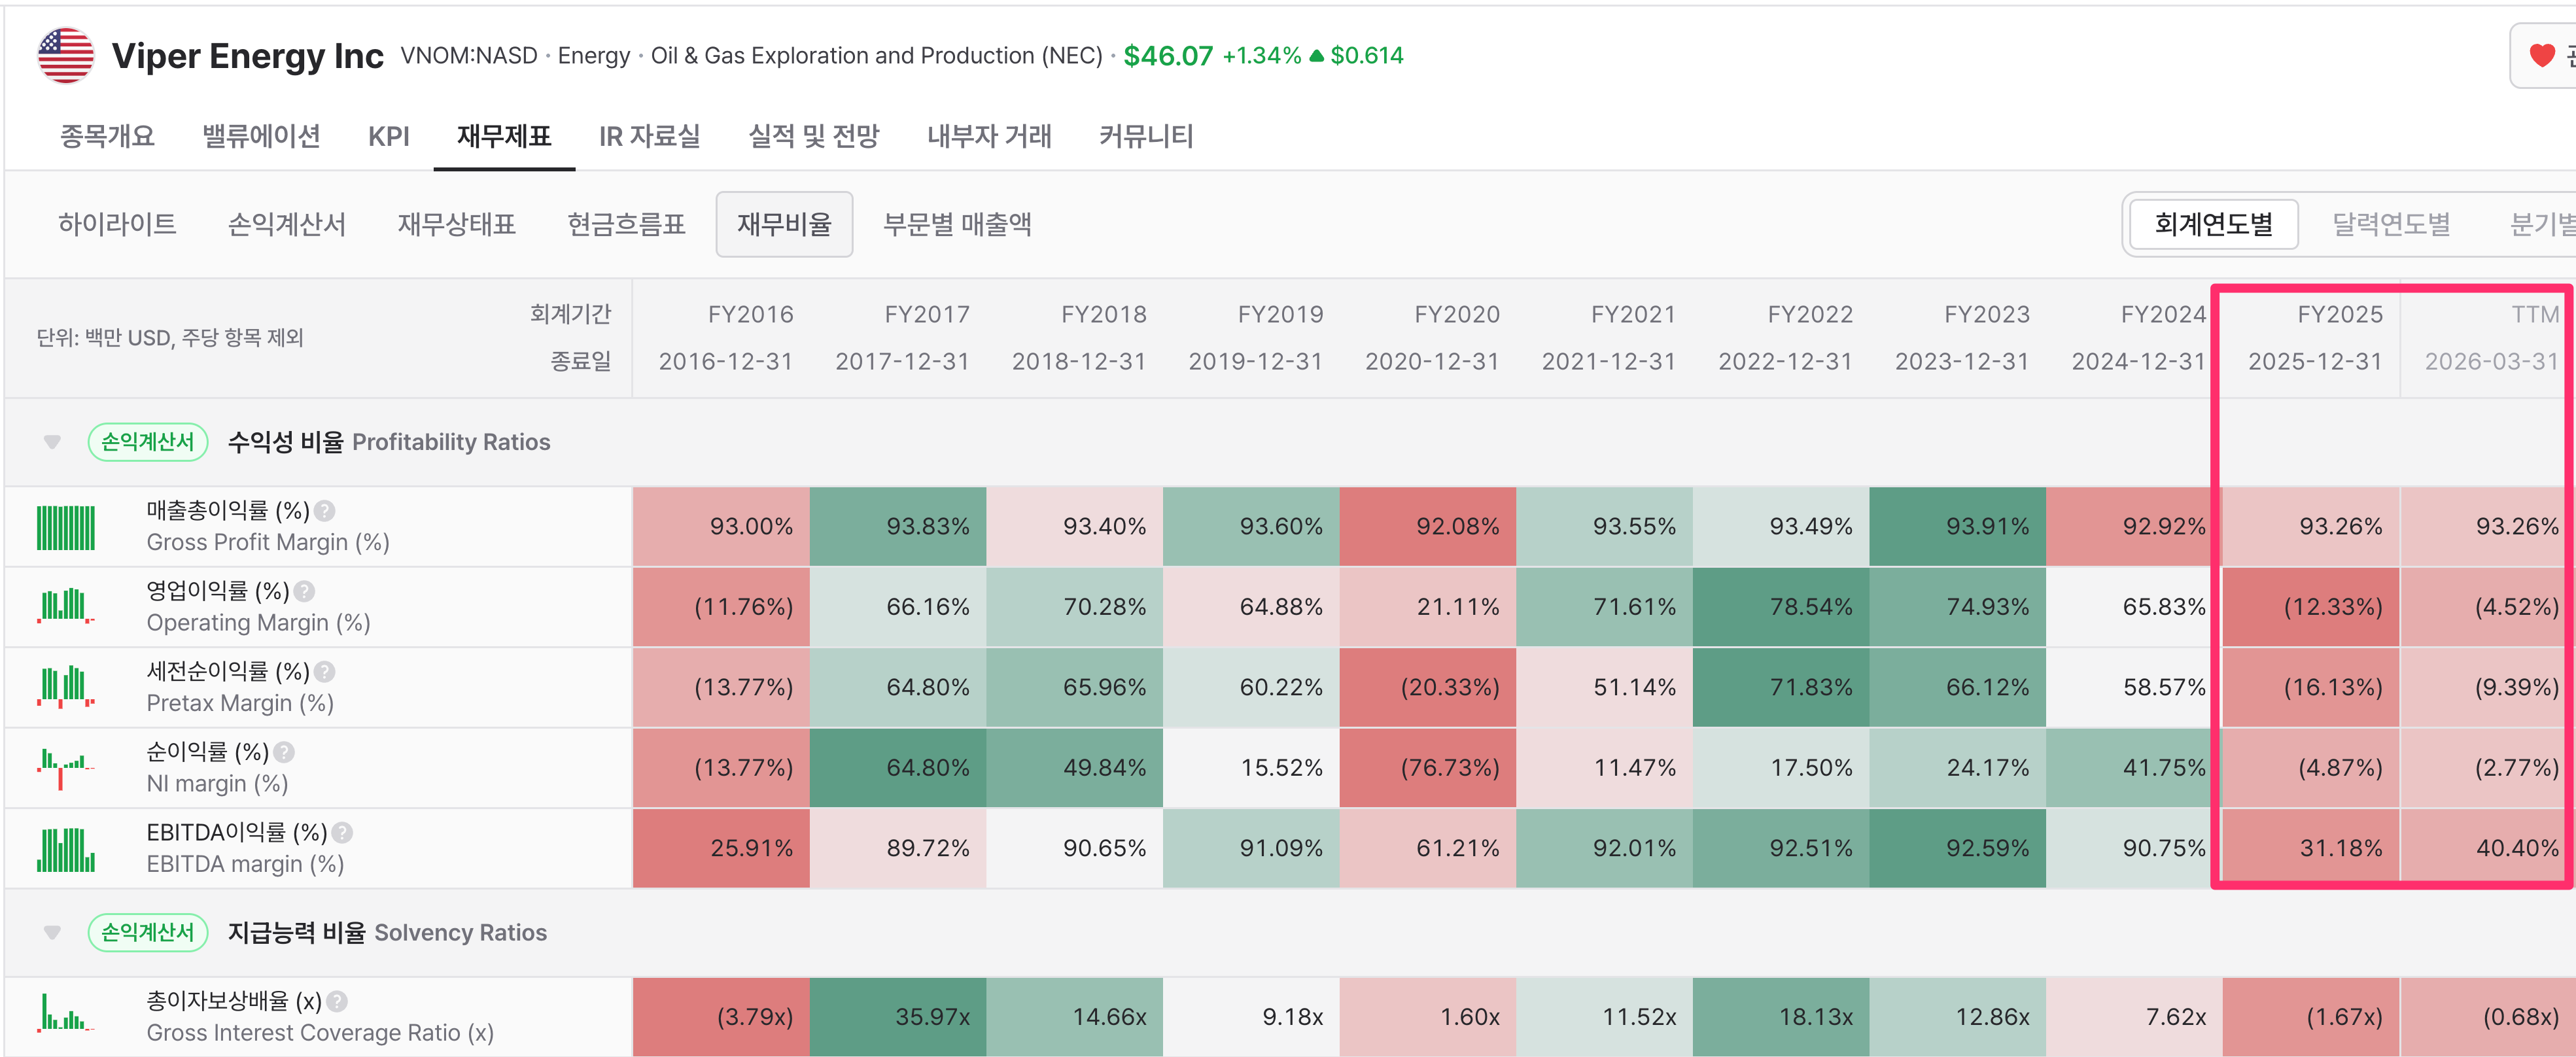2576x1057 pixels.
Task: Click the FY2016 EBITDA margin 25.91% cell
Action: click(x=721, y=848)
